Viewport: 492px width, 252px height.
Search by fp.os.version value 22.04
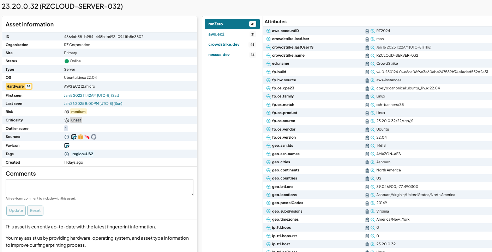tap(372, 138)
